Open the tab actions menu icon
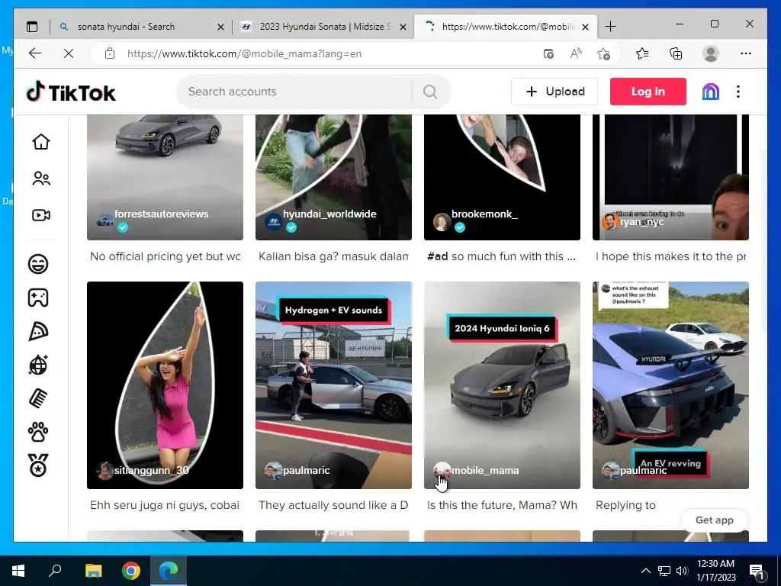The width and height of the screenshot is (781, 586). [x=32, y=27]
